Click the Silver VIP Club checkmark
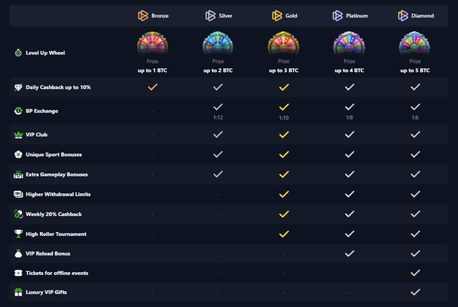This screenshot has height=307, width=458. coord(218,134)
